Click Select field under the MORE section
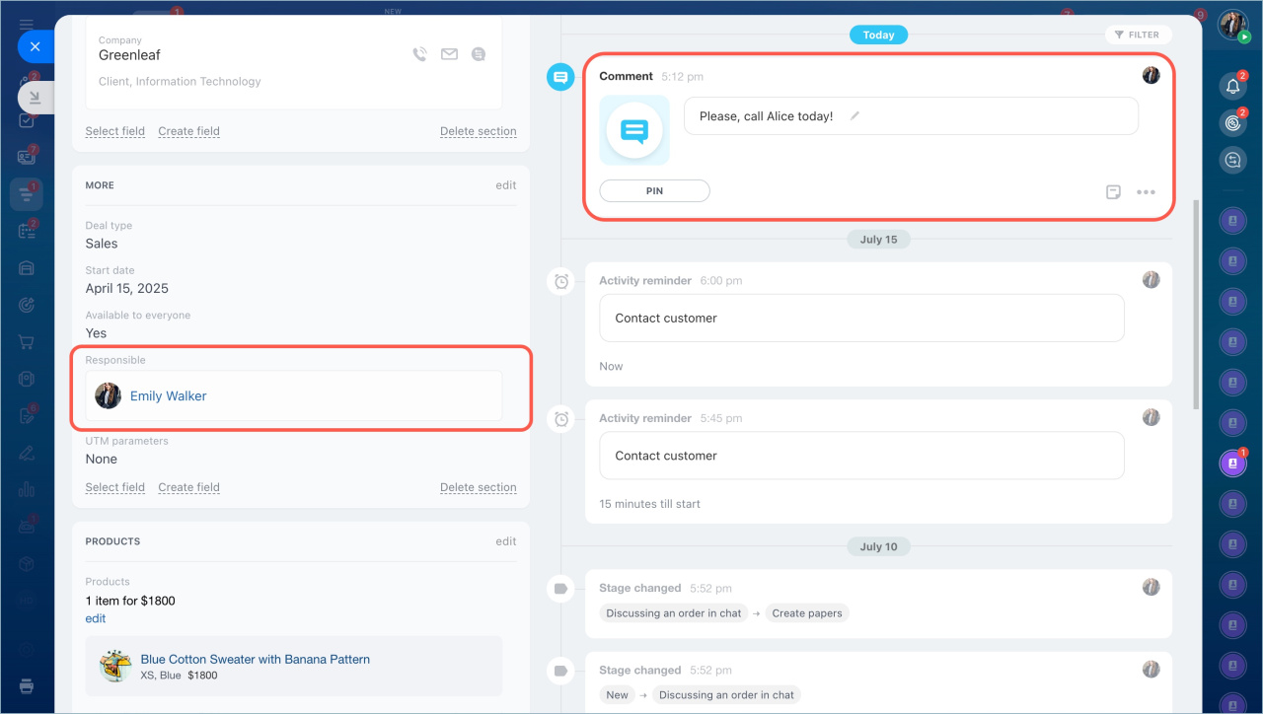 pos(114,487)
